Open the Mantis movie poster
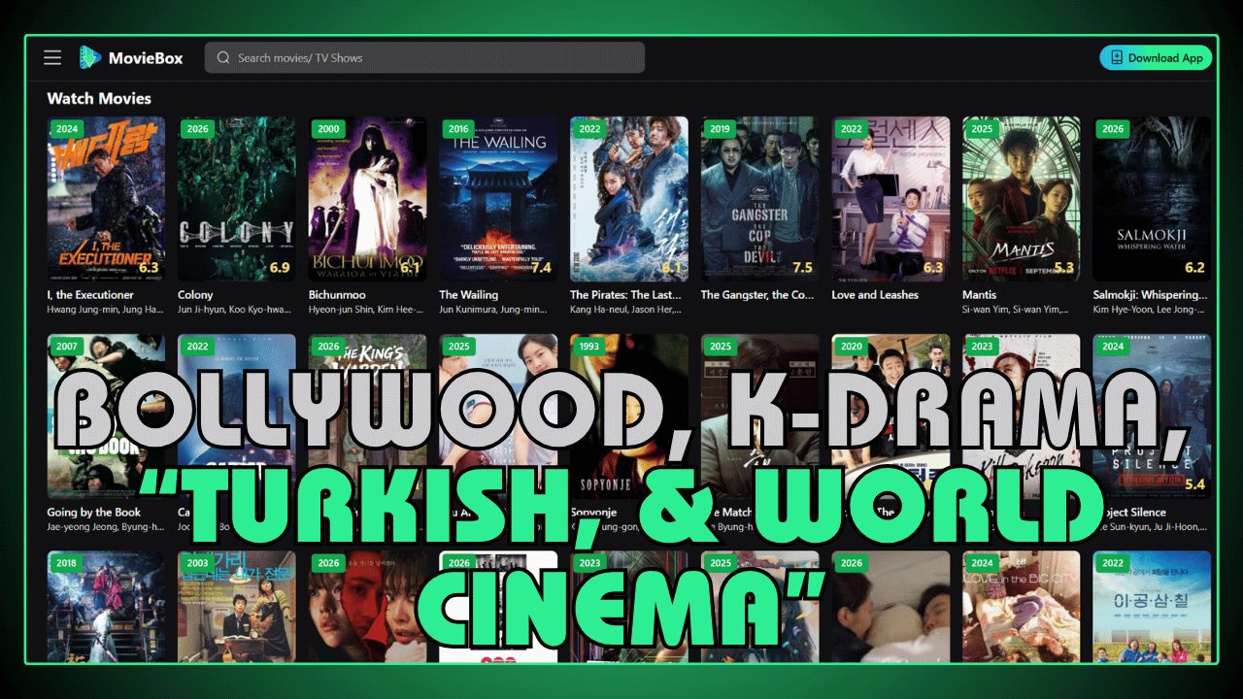This screenshot has width=1243, height=699. [1022, 199]
